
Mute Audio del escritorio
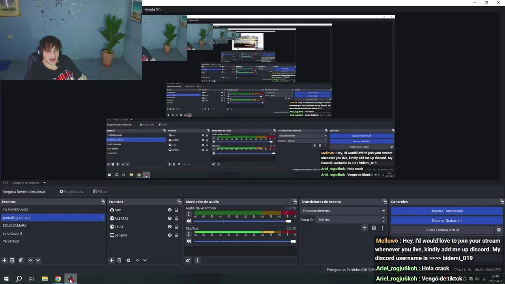(x=189, y=221)
